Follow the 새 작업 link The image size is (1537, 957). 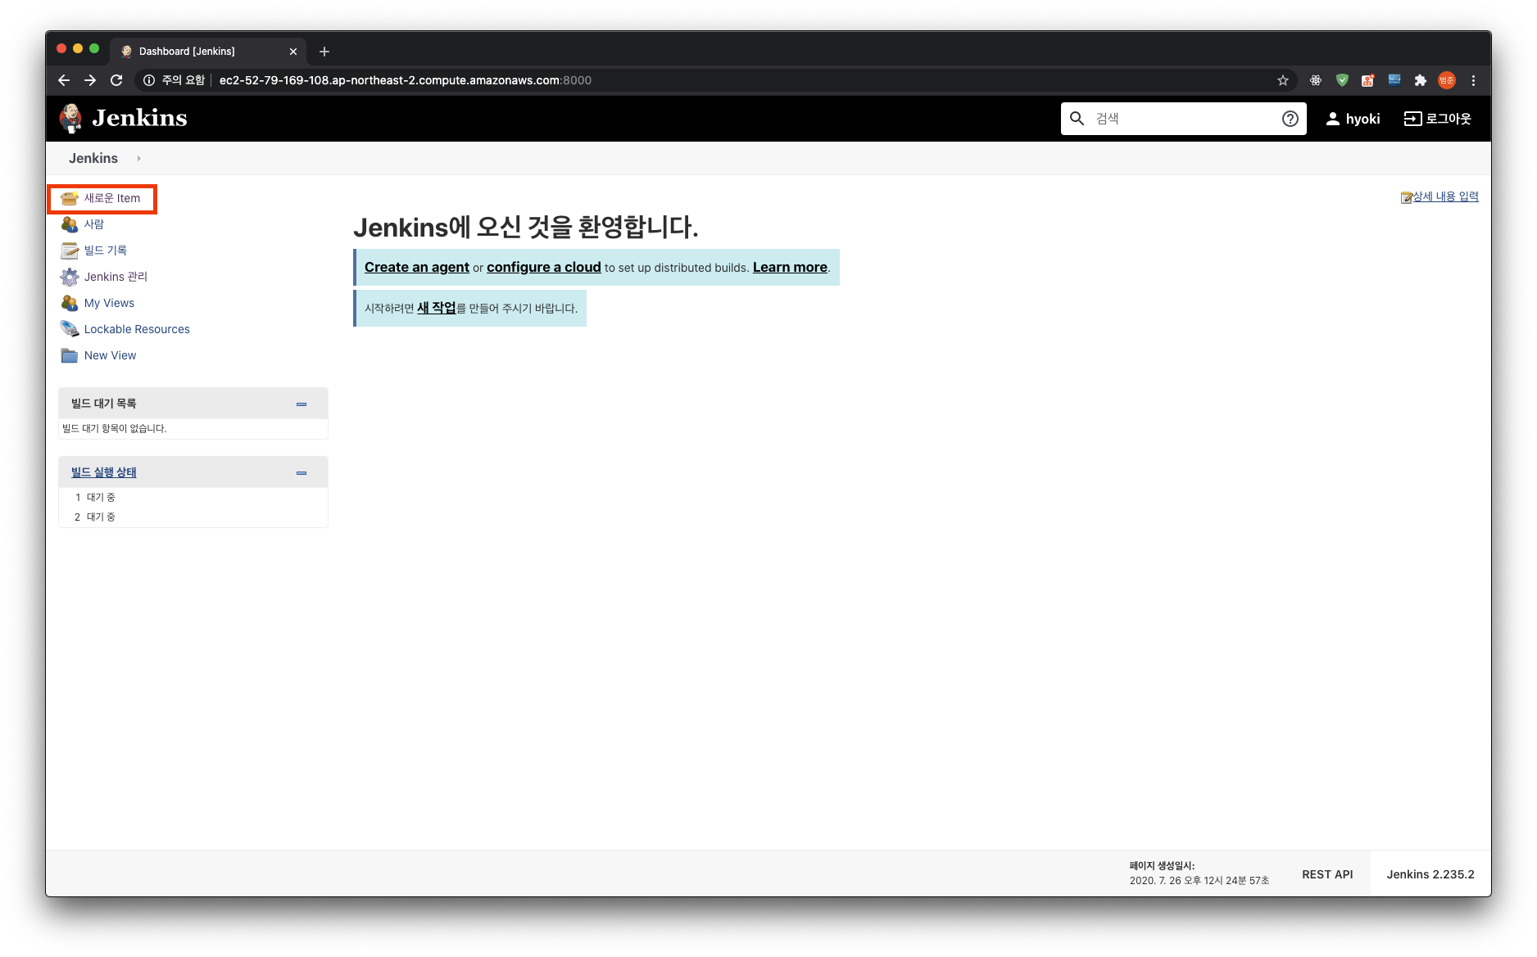436,308
